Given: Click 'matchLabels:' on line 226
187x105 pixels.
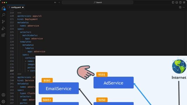Looking at the screenshot, I should 30,35.
